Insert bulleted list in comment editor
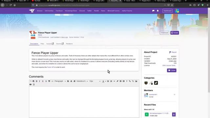 click(x=108, y=81)
